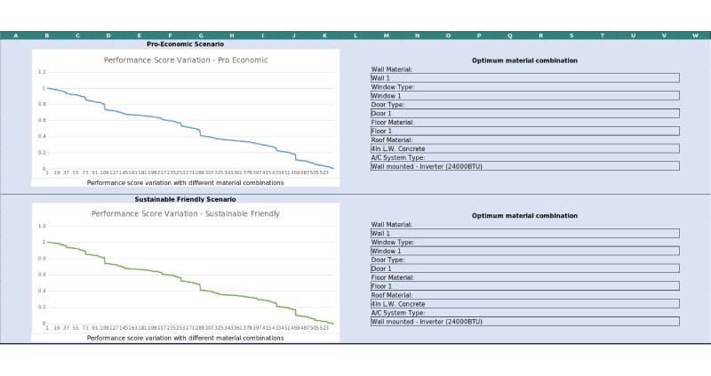Select the 'A/C System Type:' label in Sustainable section

(x=398, y=313)
